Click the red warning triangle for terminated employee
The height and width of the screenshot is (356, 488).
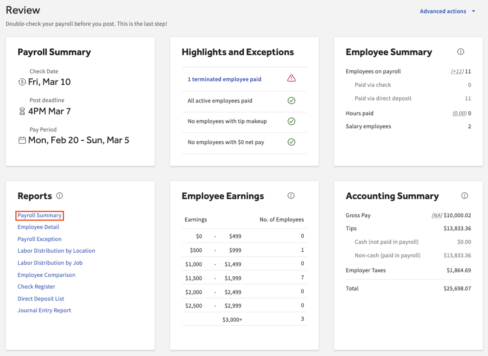(291, 79)
